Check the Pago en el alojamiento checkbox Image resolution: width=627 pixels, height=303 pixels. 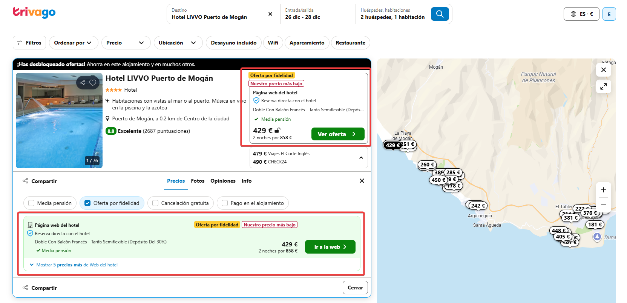coord(225,203)
